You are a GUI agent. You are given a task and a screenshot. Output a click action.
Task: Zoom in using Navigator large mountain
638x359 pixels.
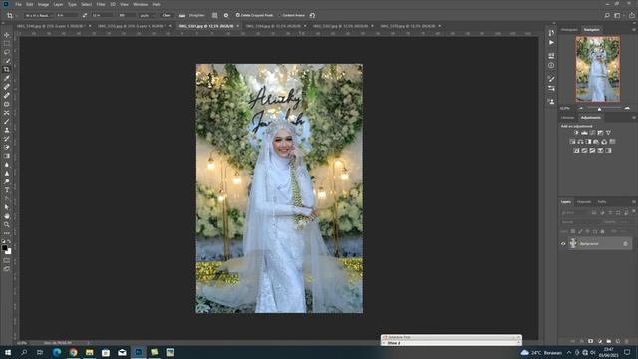(627, 109)
